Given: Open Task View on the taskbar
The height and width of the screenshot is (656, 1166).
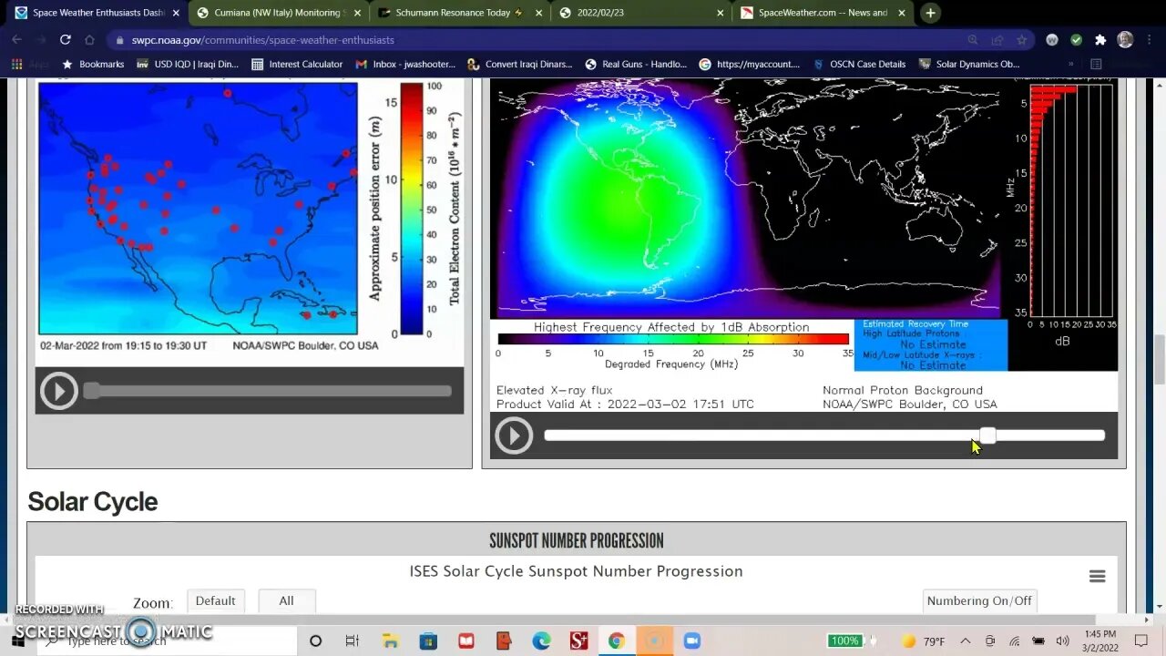Looking at the screenshot, I should coord(353,641).
